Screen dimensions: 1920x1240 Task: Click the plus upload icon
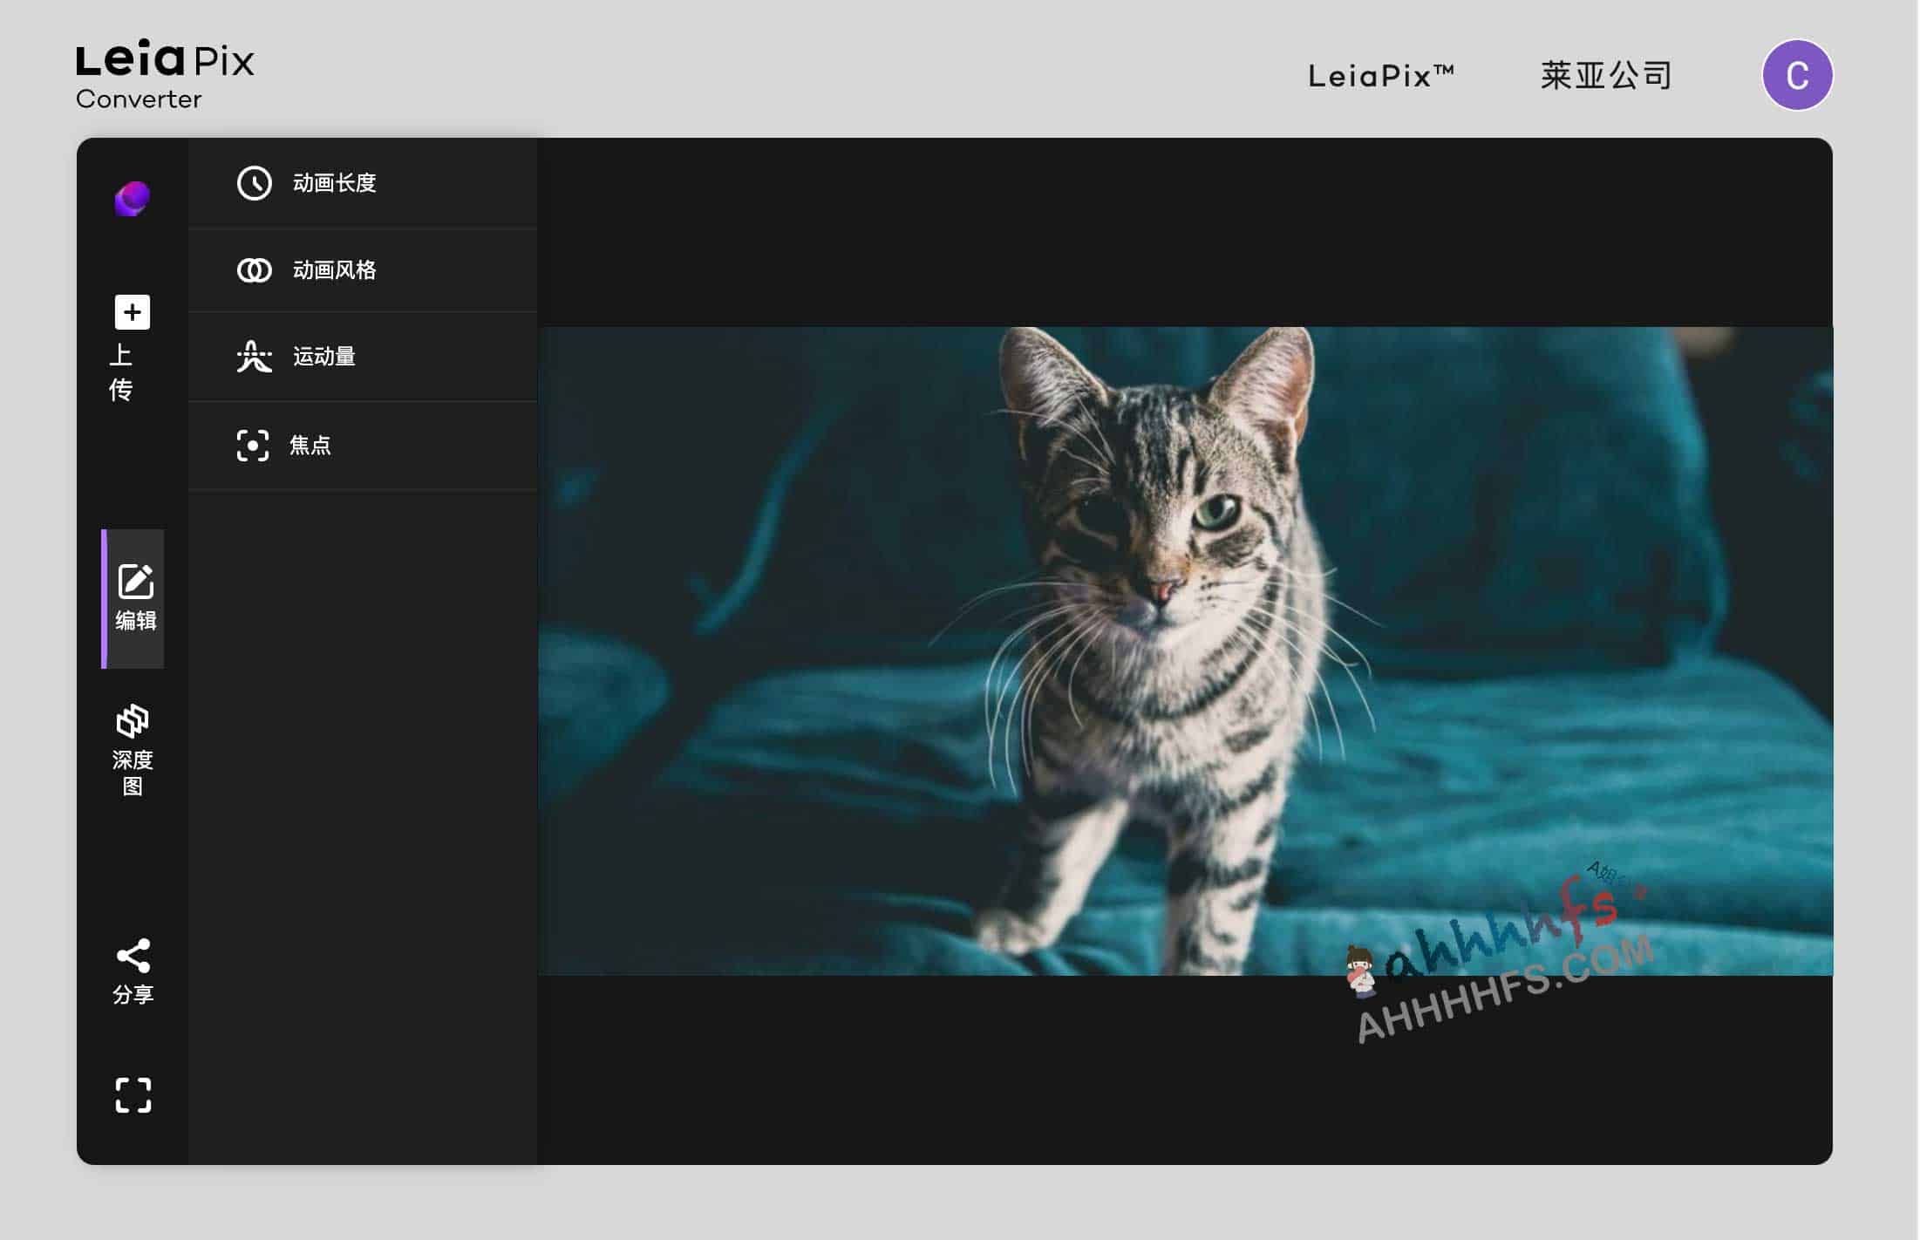click(133, 312)
